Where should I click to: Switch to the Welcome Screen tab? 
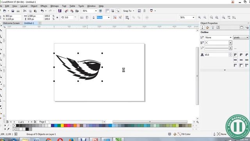click(11, 23)
